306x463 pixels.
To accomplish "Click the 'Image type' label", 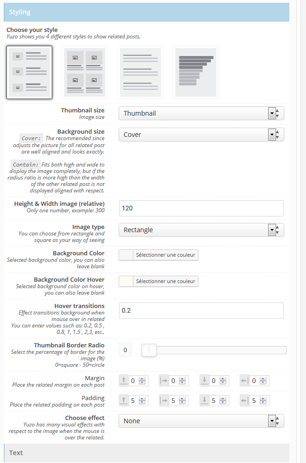I will coord(88,227).
